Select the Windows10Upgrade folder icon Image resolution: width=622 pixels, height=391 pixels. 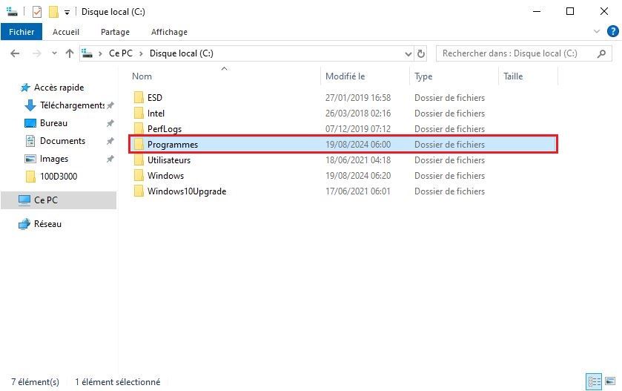139,191
